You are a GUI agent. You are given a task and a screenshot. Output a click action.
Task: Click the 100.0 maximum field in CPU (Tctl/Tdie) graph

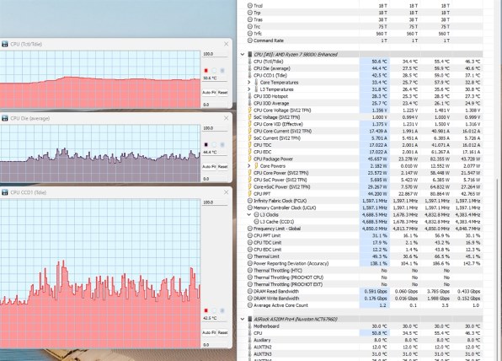(x=215, y=54)
